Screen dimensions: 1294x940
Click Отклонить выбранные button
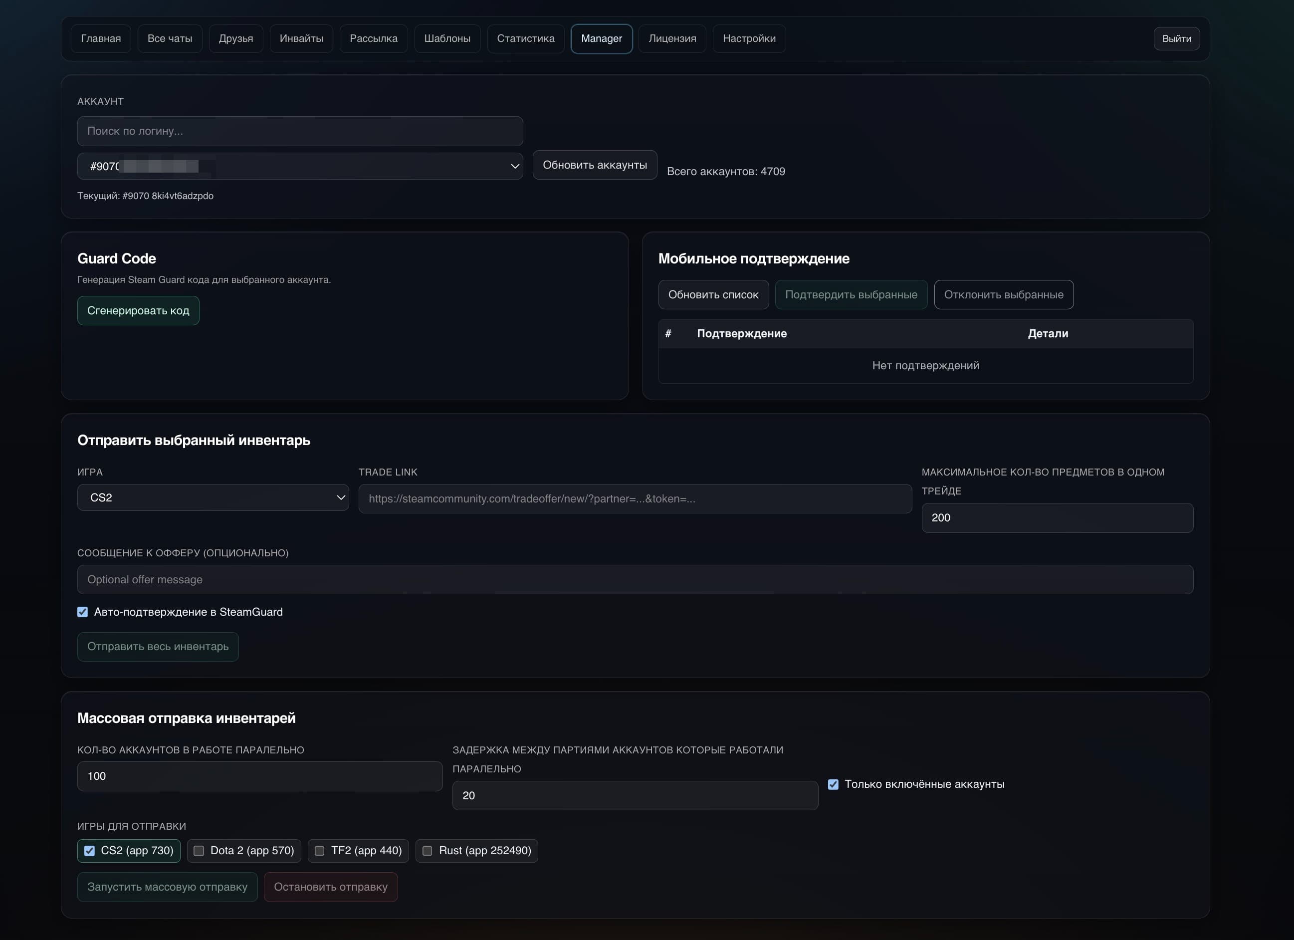pos(1004,294)
